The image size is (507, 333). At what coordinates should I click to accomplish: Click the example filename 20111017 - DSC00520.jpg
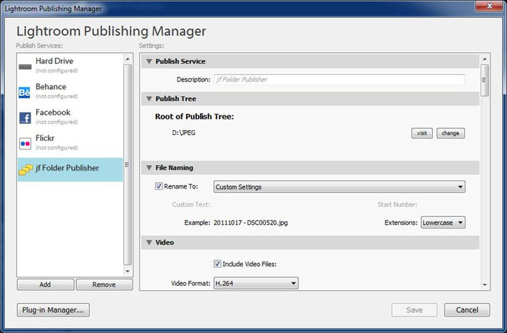[x=250, y=223]
